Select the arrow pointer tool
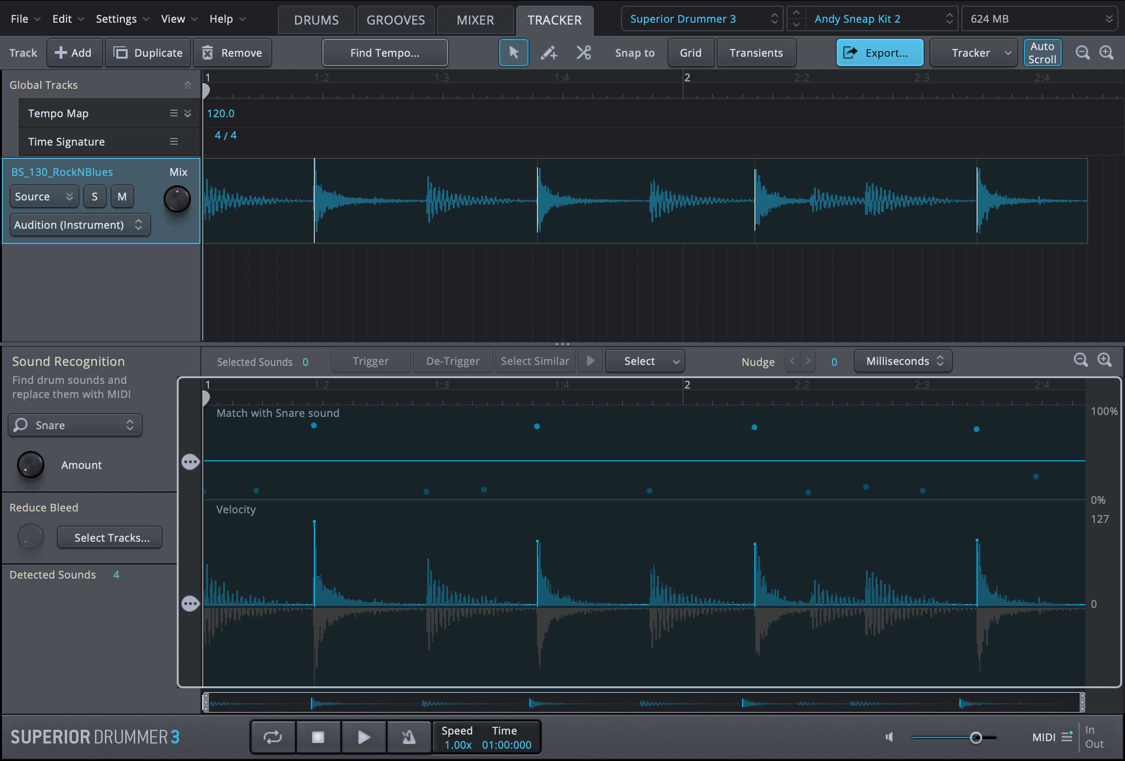The image size is (1125, 761). click(x=513, y=52)
